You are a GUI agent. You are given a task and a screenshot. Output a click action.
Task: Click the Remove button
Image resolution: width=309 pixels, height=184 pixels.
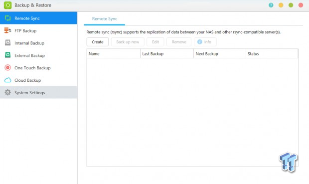179,42
